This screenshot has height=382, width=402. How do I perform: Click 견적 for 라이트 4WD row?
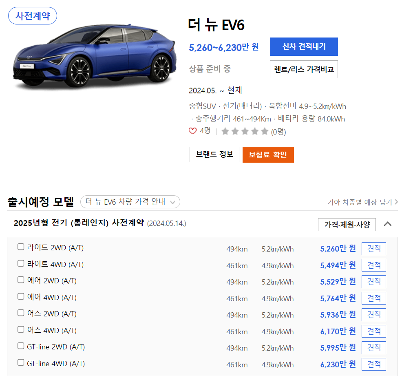[x=374, y=265]
